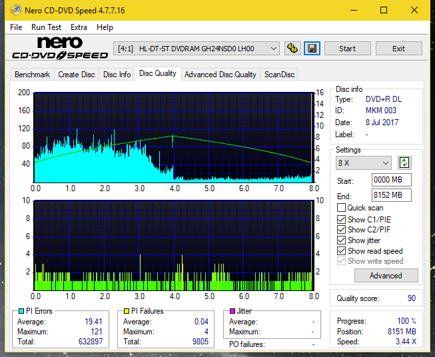Click the Jitter magenta legend swatch
Viewport: 435px width, 357px height.
[232, 311]
